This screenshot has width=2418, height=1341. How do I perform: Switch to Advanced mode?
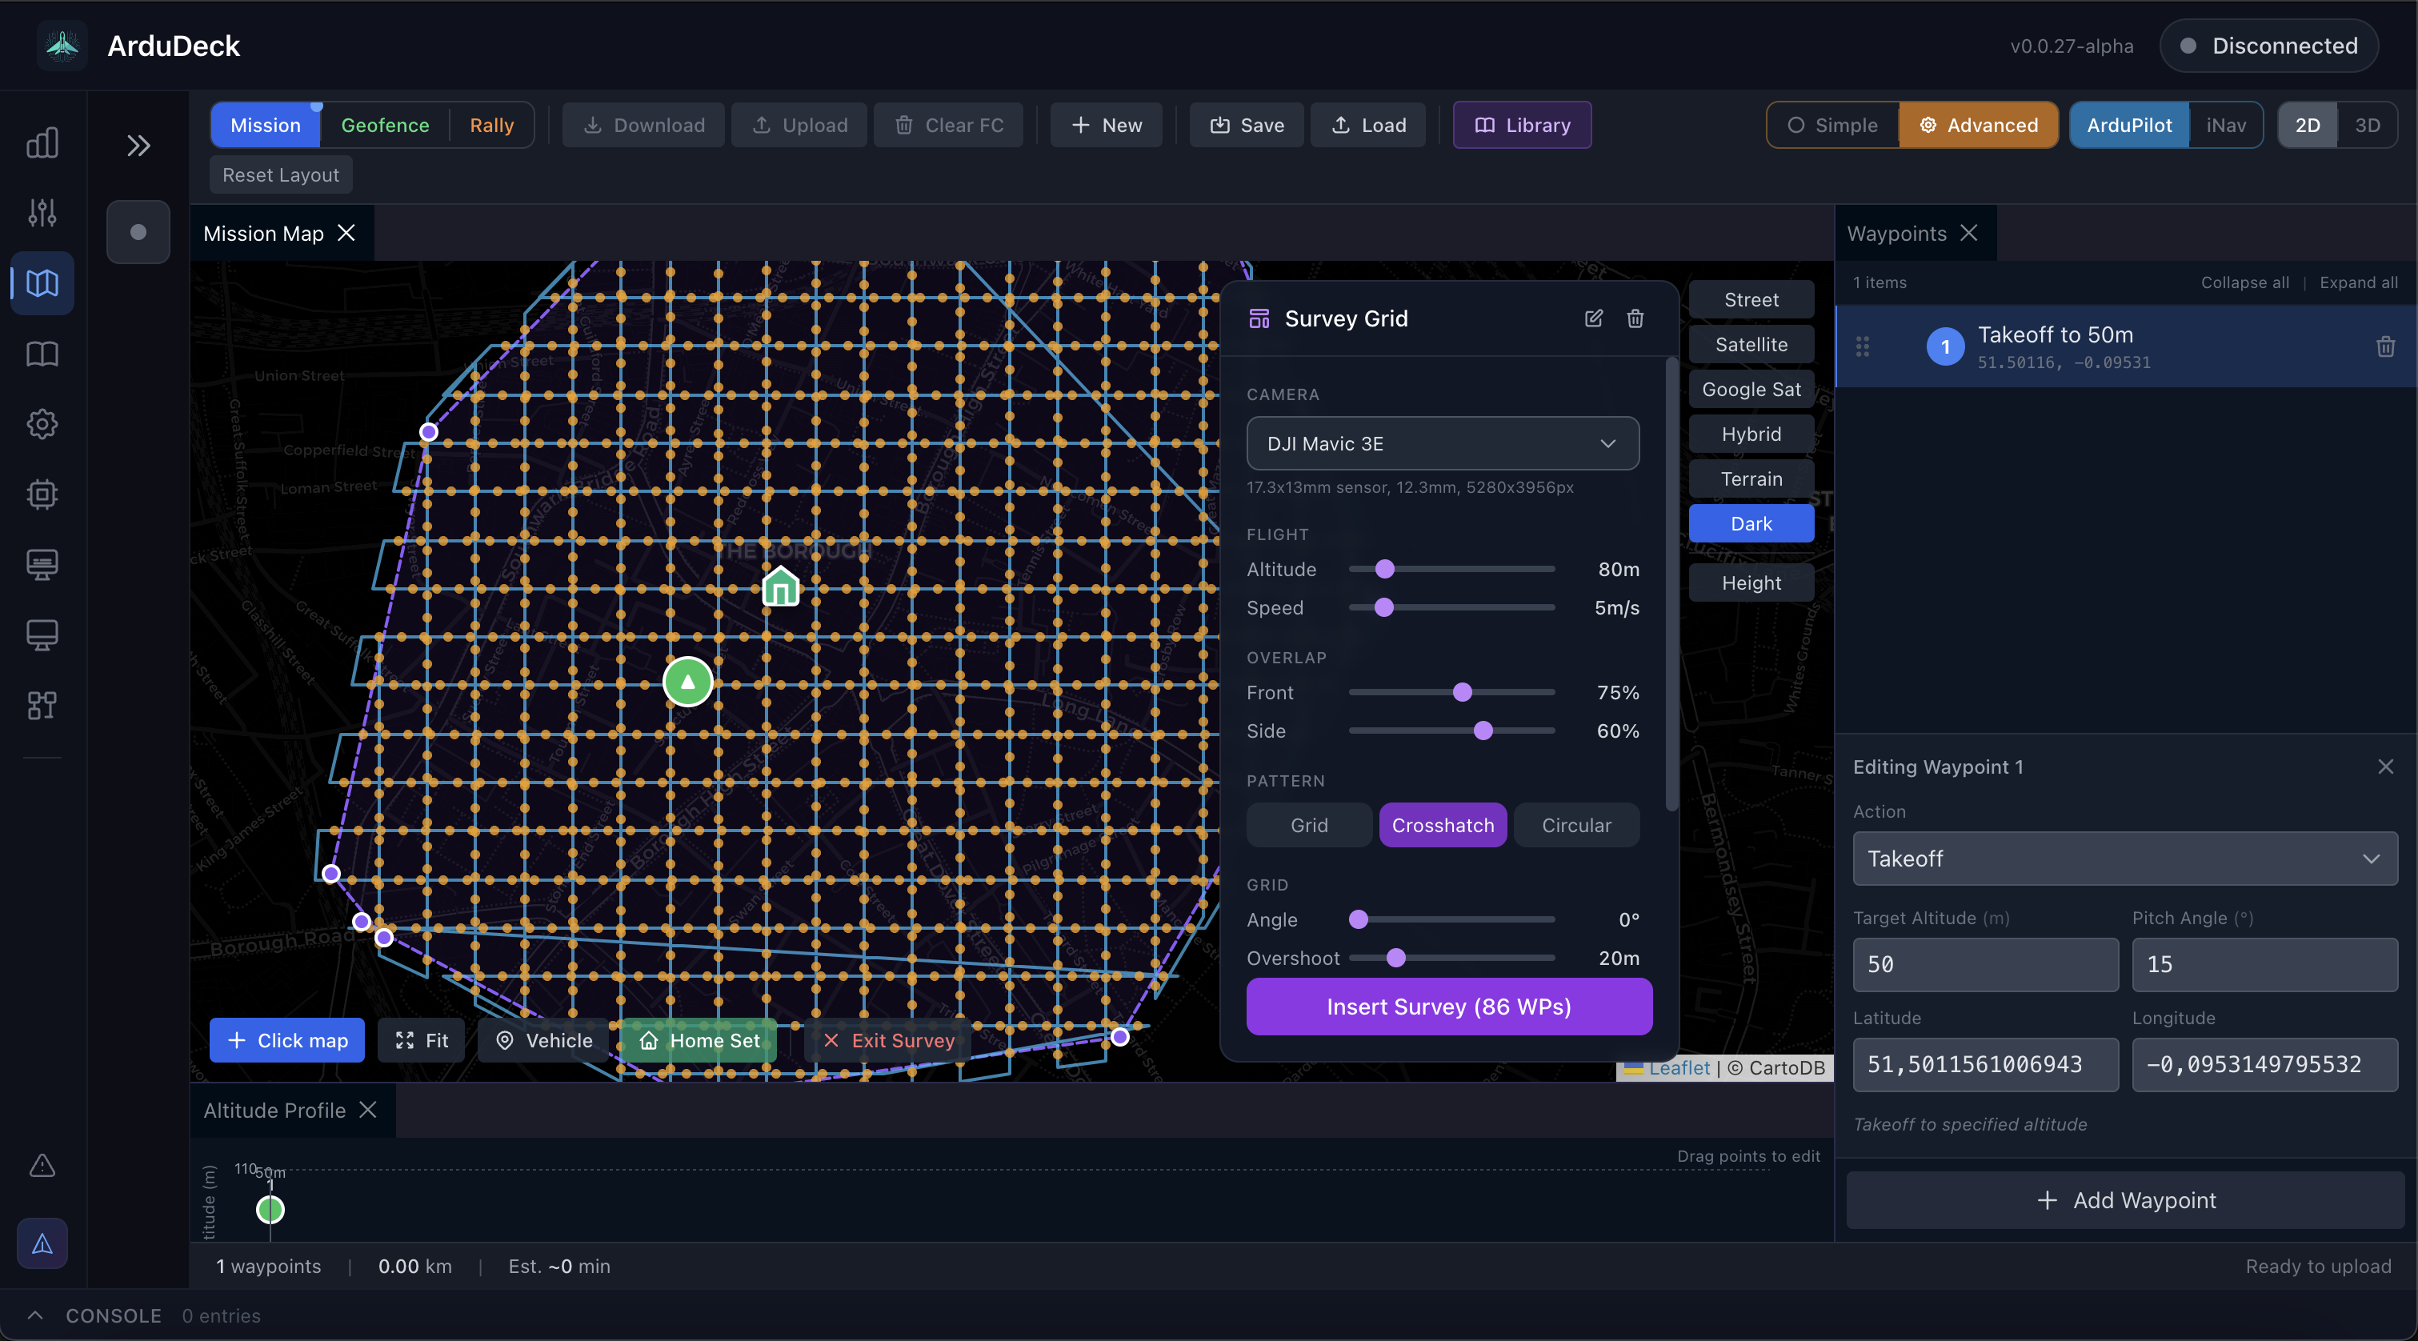(x=1979, y=125)
